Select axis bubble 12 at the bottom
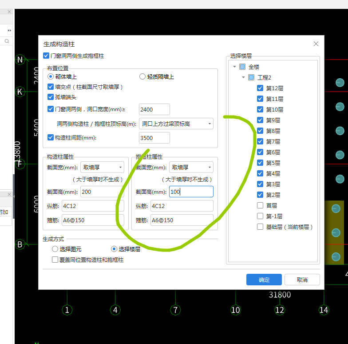348x344 pixels. [280, 310]
